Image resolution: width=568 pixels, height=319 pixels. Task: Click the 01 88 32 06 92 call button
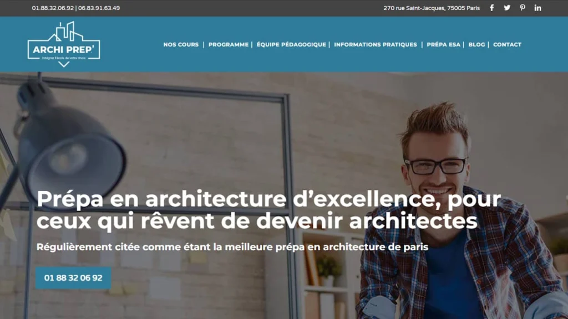tap(73, 278)
